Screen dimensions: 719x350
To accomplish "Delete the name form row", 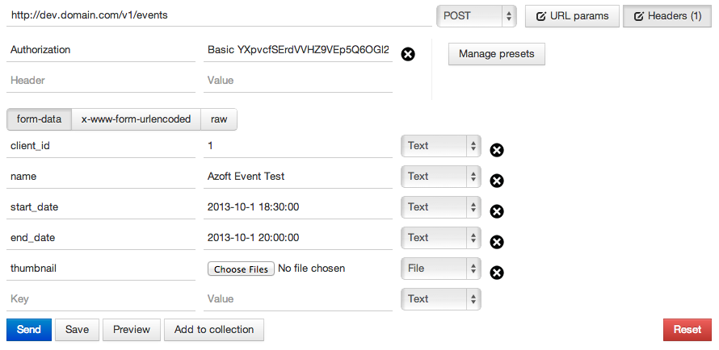I will coord(497,181).
